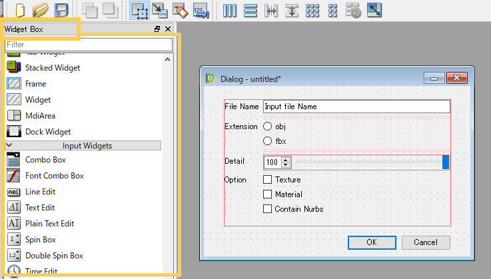The image size is (491, 279).
Task: Enable the Texture checkbox
Action: [267, 179]
